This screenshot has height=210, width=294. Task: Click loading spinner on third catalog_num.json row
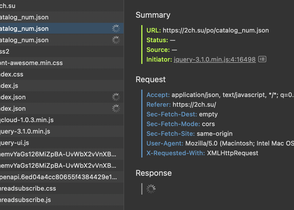pos(116,40)
